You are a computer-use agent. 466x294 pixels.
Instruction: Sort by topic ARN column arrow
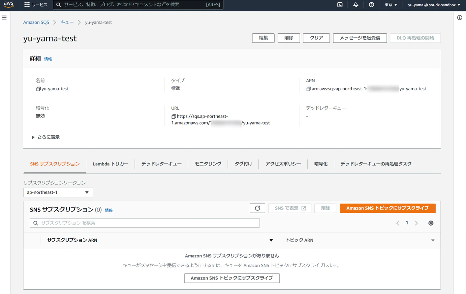[433, 240]
